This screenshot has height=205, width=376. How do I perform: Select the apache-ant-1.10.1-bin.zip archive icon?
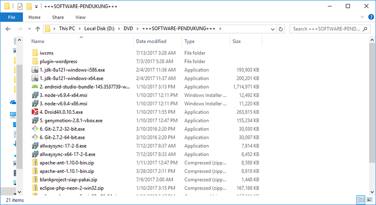point(35,171)
